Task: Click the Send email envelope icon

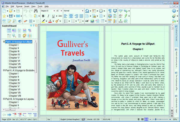Action: pos(18,16)
